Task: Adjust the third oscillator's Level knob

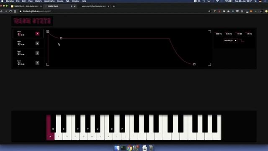Action: pyautogui.click(x=19, y=54)
